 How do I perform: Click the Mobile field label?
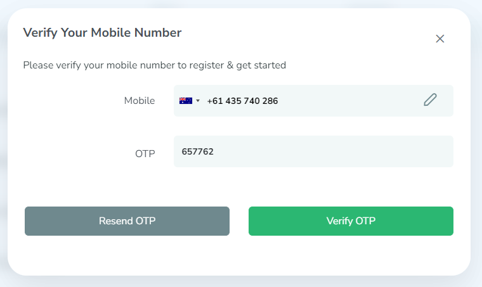(140, 101)
